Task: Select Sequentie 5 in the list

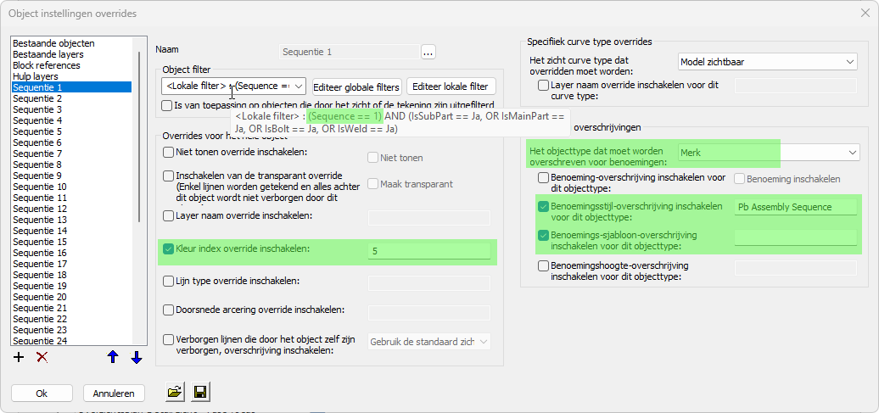Action: click(37, 131)
